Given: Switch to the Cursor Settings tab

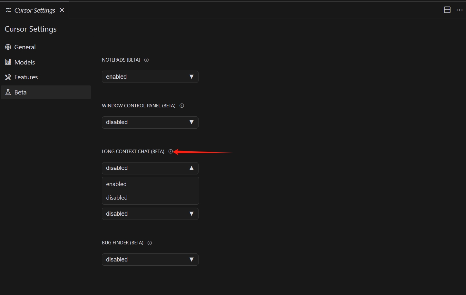Looking at the screenshot, I should pyautogui.click(x=34, y=10).
